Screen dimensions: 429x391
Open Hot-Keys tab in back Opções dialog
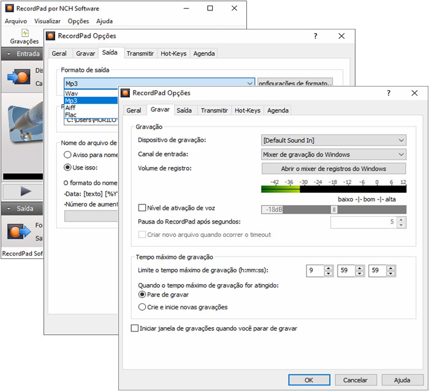click(x=173, y=53)
